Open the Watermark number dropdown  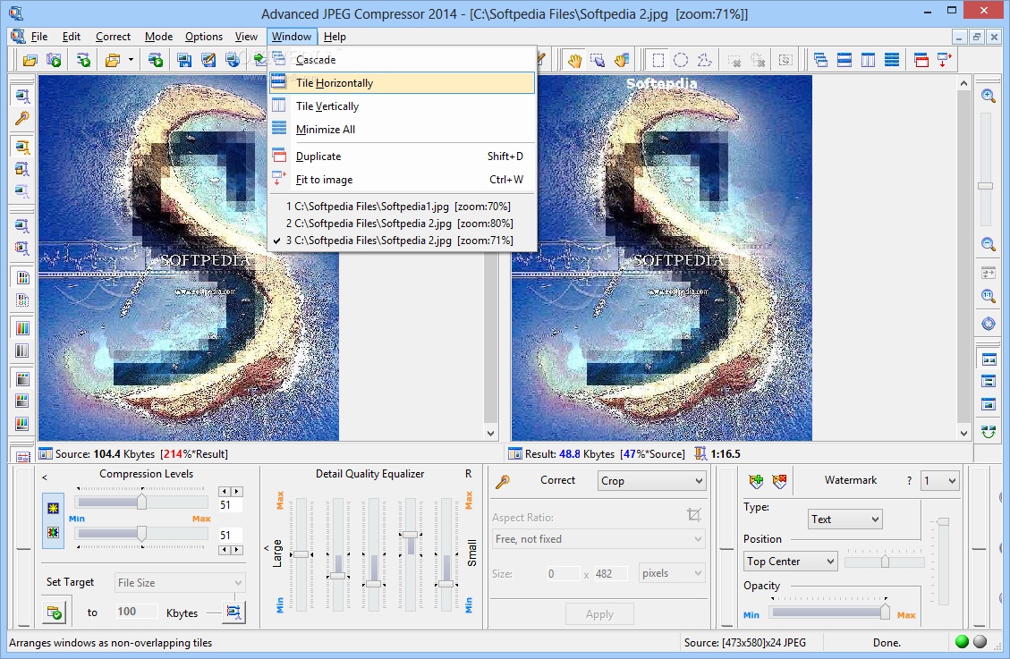point(940,481)
